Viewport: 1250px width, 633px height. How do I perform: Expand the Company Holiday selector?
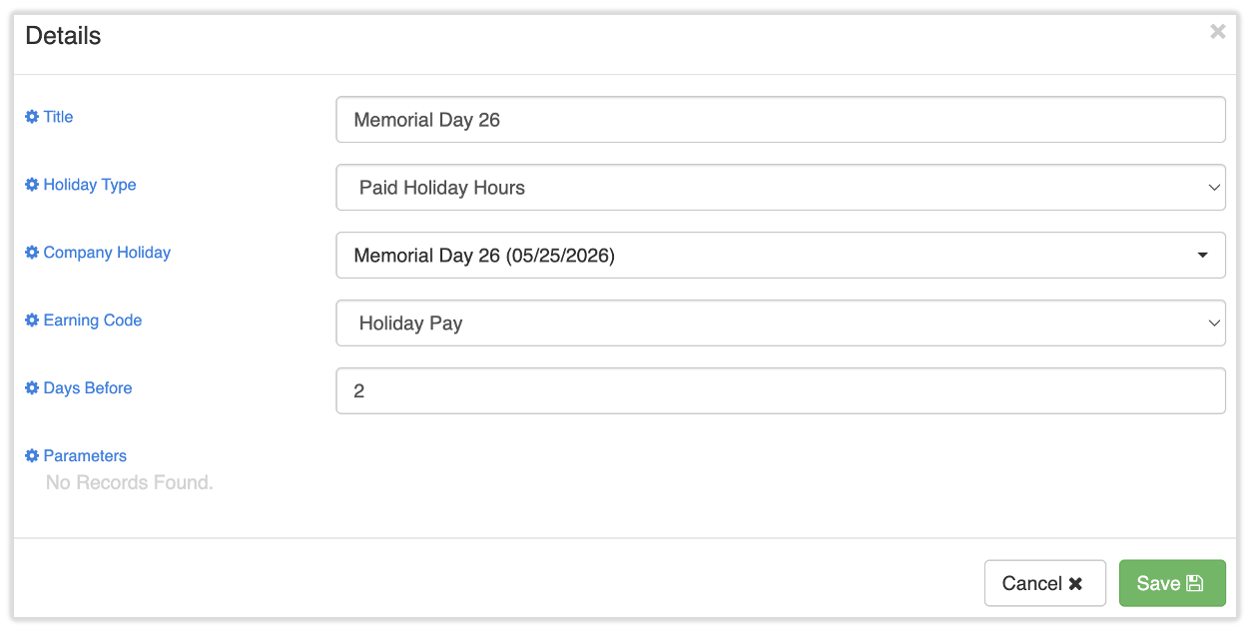[x=780, y=256]
